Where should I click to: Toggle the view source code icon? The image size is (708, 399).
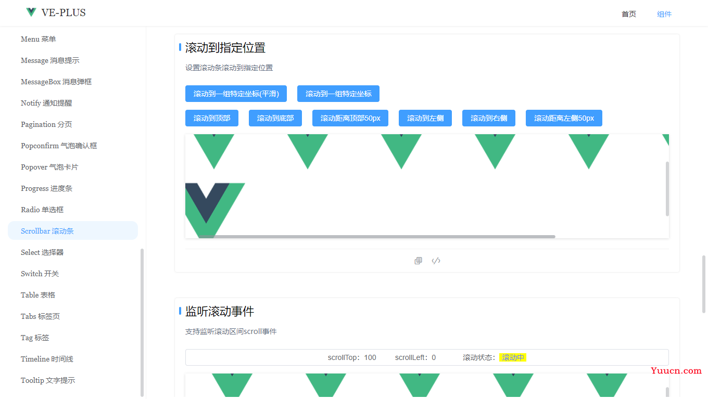click(436, 261)
